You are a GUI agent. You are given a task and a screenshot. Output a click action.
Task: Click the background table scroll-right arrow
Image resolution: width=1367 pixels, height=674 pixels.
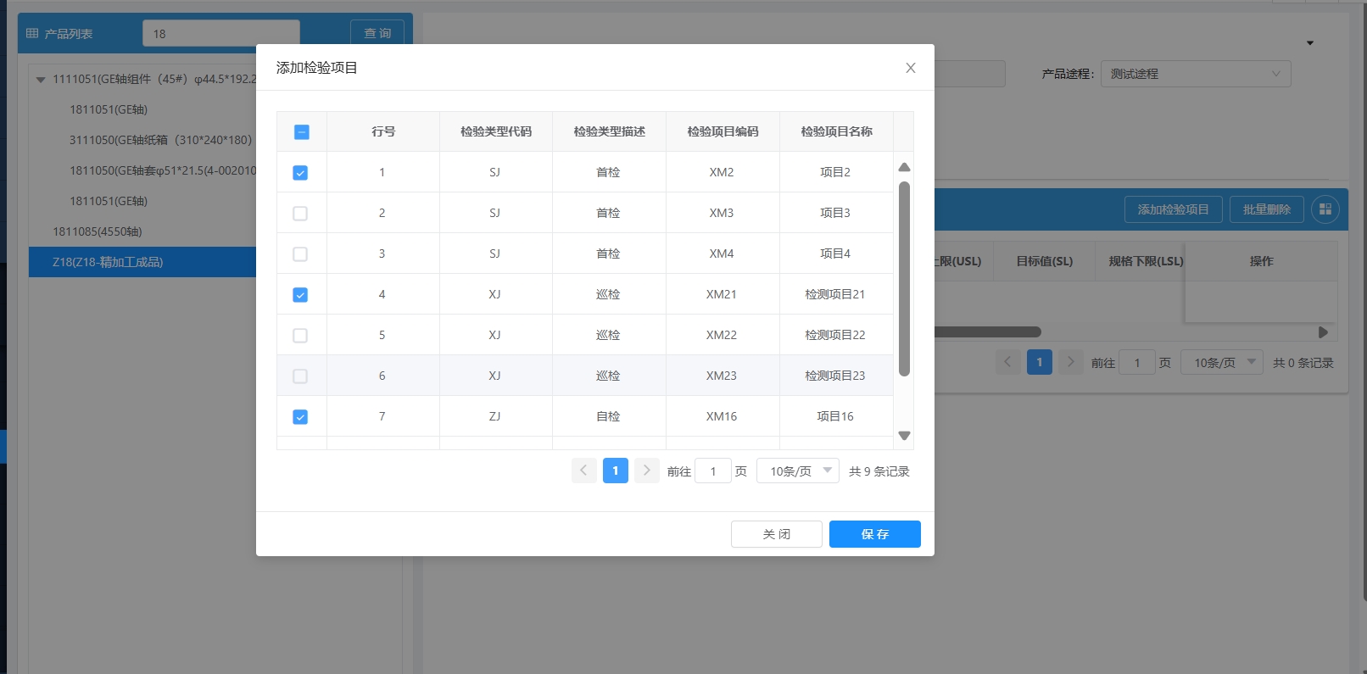(1323, 332)
